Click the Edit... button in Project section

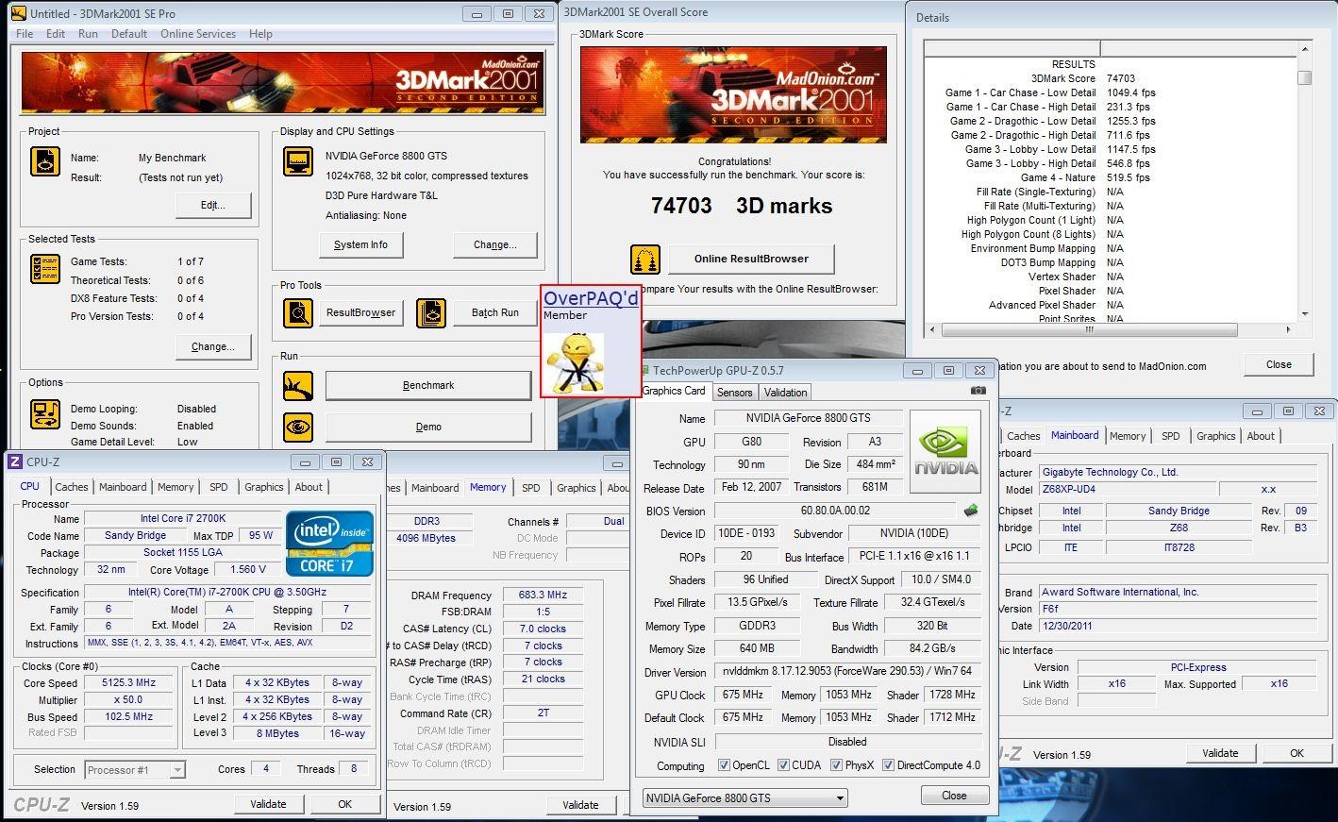pos(213,205)
